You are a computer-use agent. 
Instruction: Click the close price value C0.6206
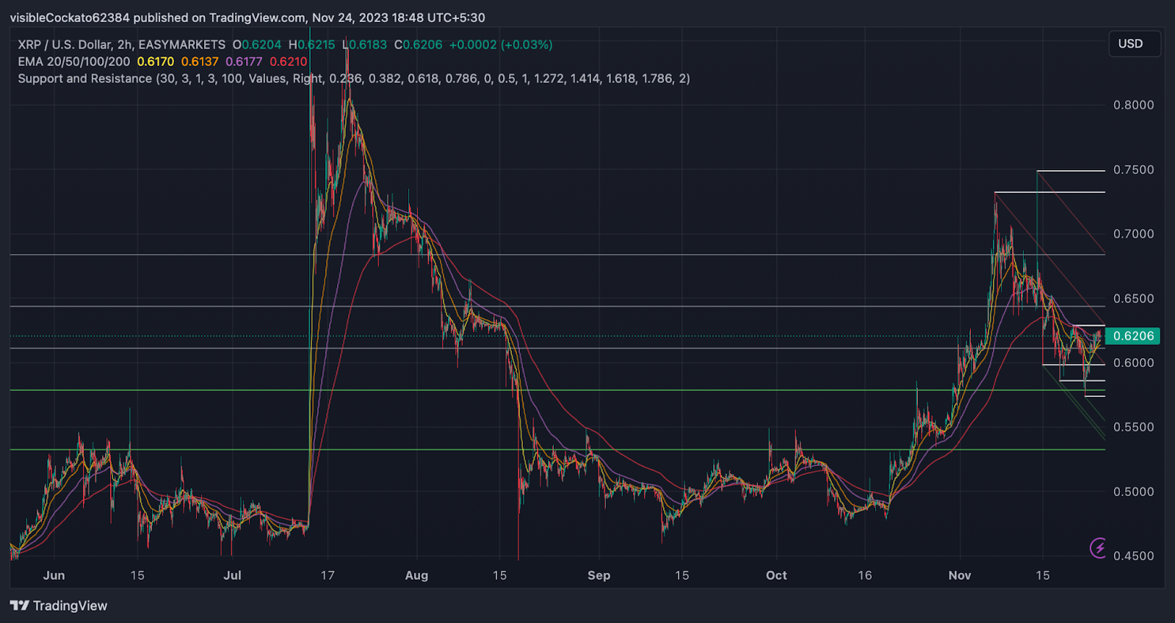419,45
